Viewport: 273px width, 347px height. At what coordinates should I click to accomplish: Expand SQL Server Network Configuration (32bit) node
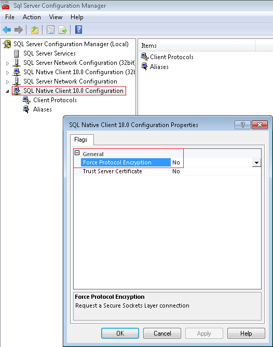pyautogui.click(x=7, y=63)
